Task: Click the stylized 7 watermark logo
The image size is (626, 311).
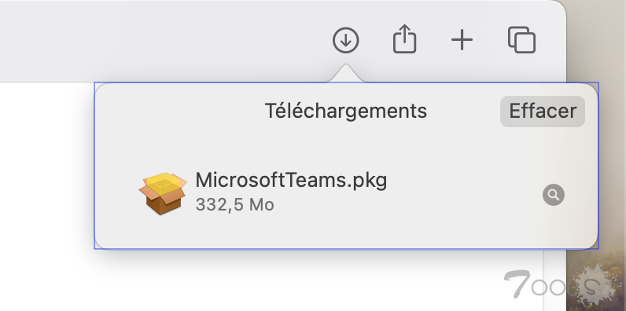Action: click(517, 284)
